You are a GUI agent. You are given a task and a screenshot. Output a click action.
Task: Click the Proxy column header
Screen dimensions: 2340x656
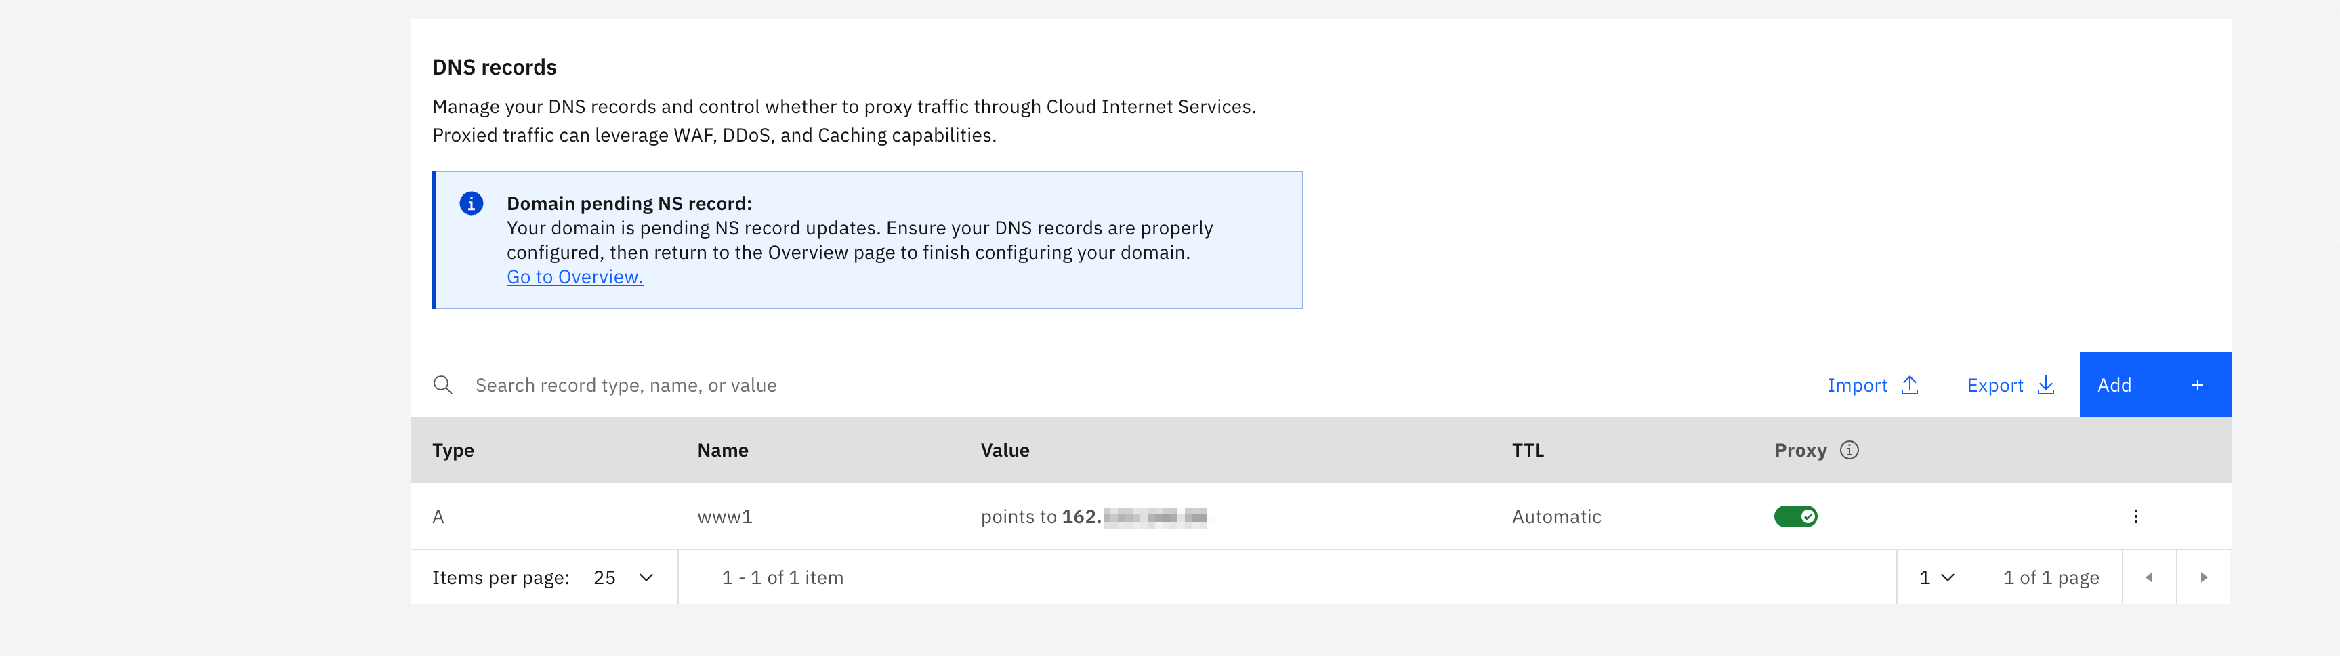[1799, 451]
